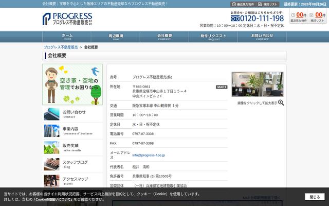Click プログレス不動産販売 breadcrumb link
Screen dimensions: 329x206
point(61,47)
